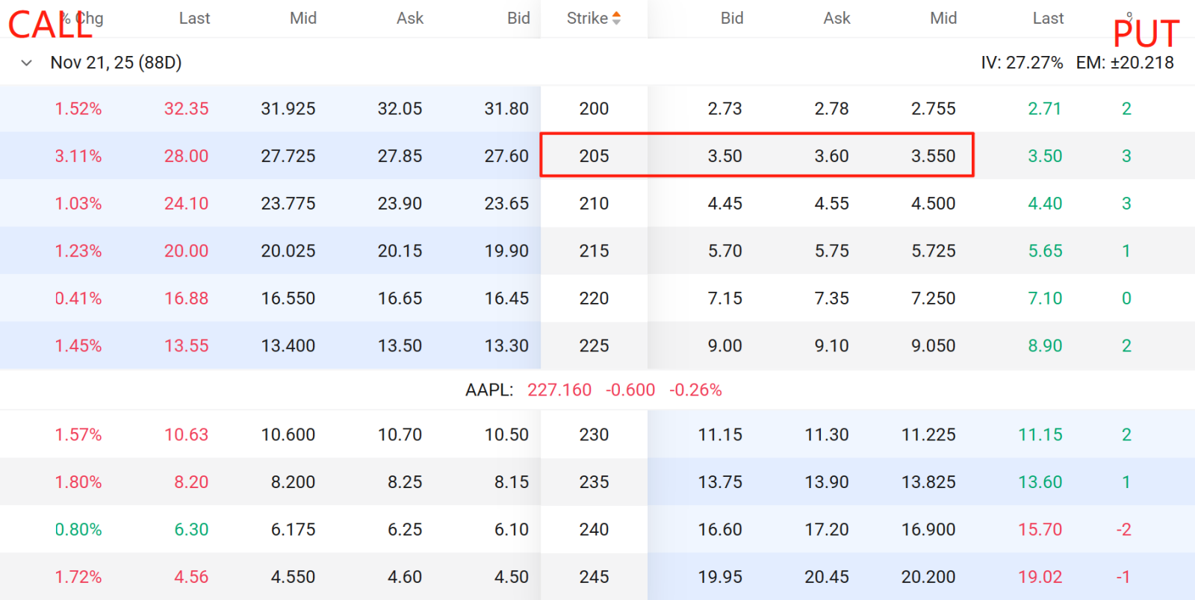Click call change percent 0.80%
This screenshot has width=1195, height=600.
78,529
